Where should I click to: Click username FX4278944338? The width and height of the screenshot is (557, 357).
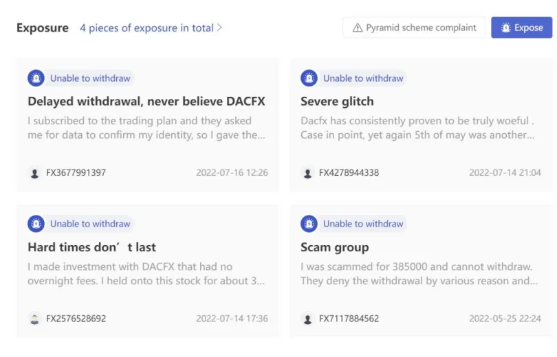pyautogui.click(x=349, y=172)
